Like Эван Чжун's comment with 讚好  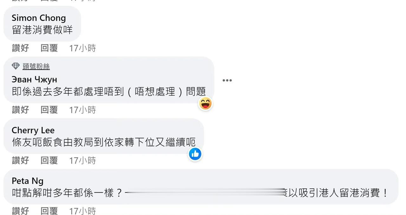point(21,110)
